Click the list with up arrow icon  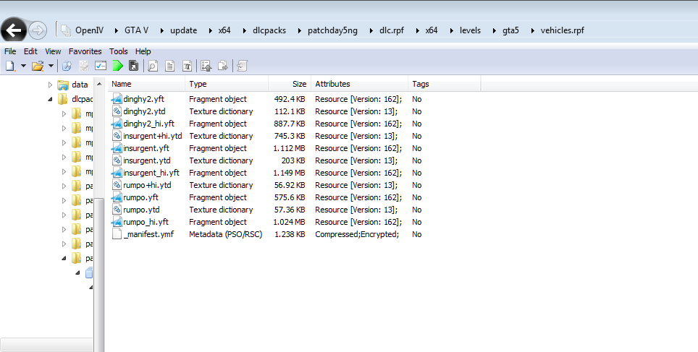pyautogui.click(x=206, y=66)
